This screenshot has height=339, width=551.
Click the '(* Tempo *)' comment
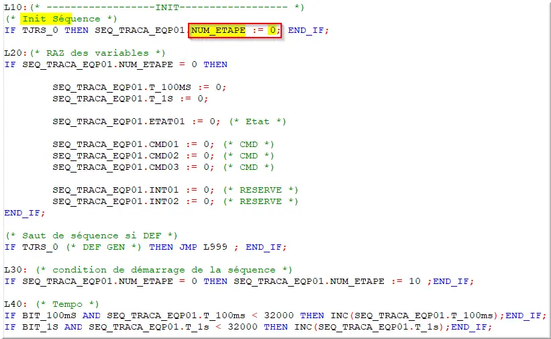[67, 304]
